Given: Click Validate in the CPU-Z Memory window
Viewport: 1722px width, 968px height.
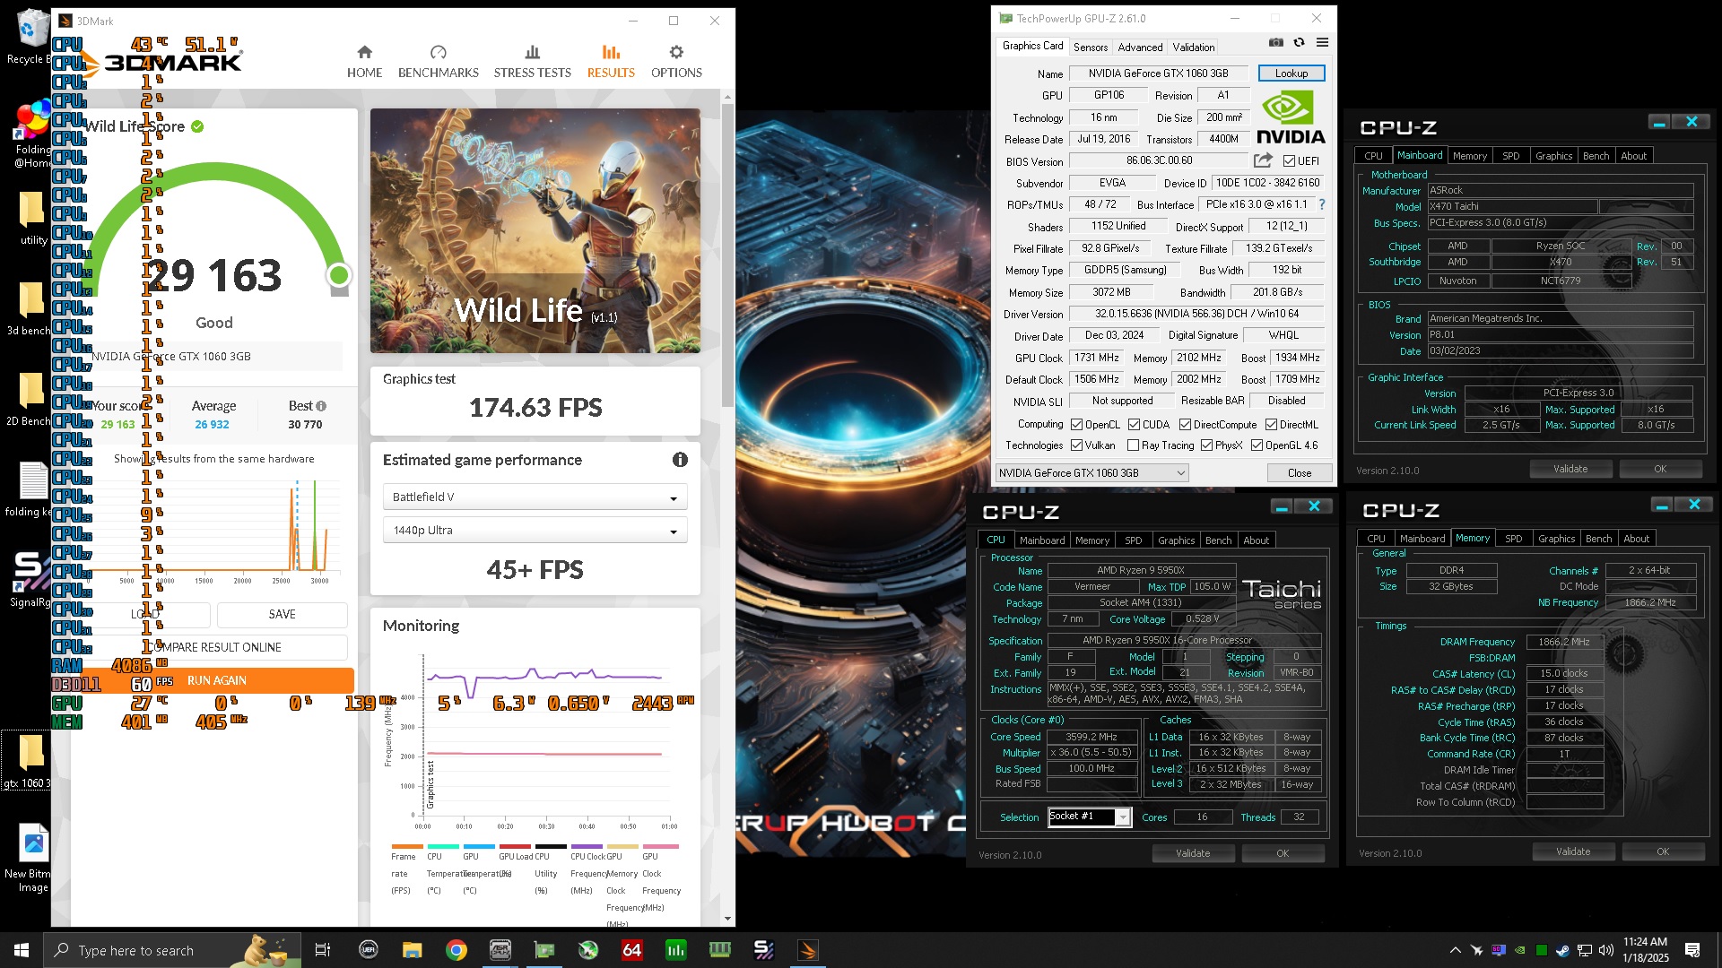Looking at the screenshot, I should (x=1573, y=851).
